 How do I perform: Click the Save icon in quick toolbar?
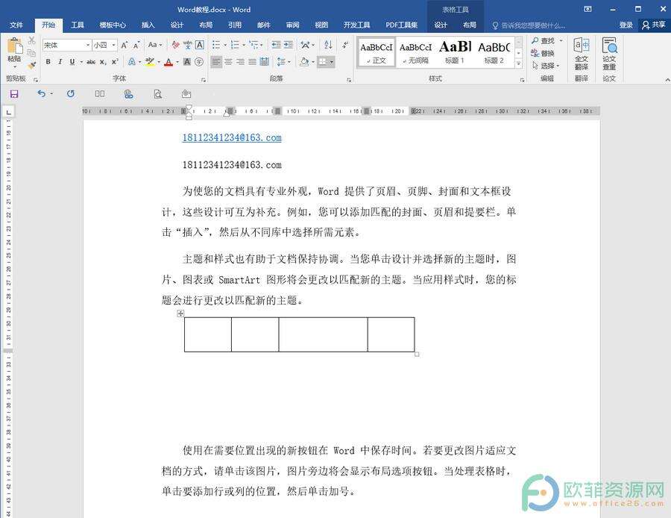point(14,94)
